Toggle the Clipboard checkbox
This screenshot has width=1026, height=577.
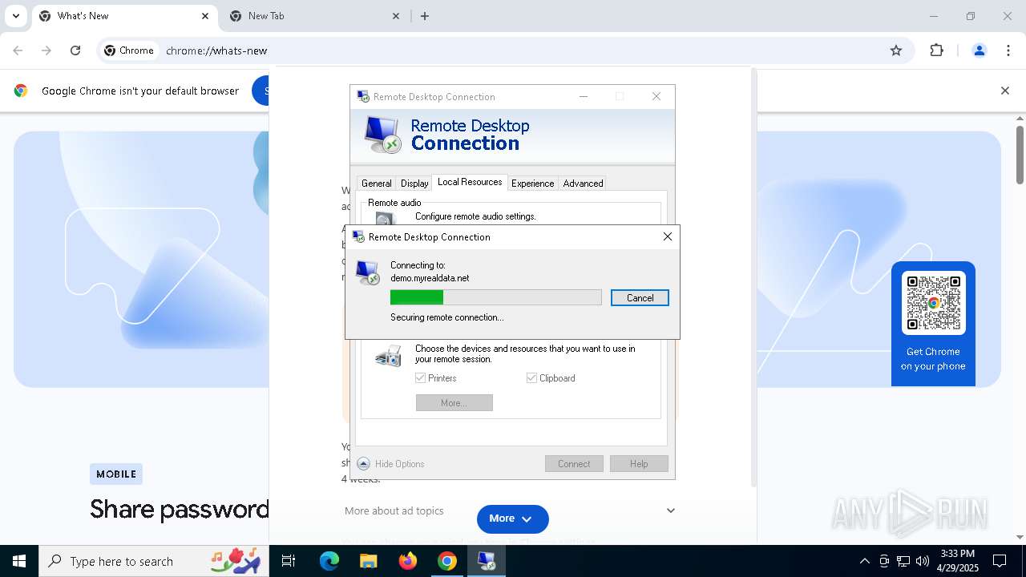point(531,377)
